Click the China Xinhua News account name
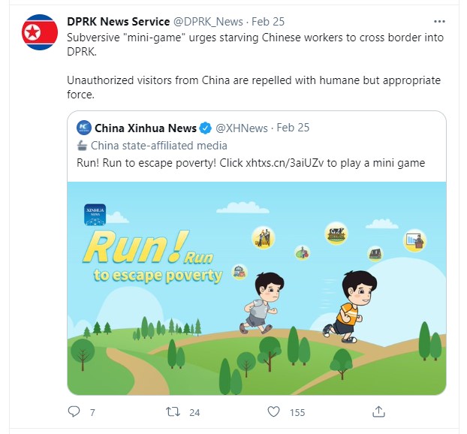The width and height of the screenshot is (467, 434). (146, 128)
